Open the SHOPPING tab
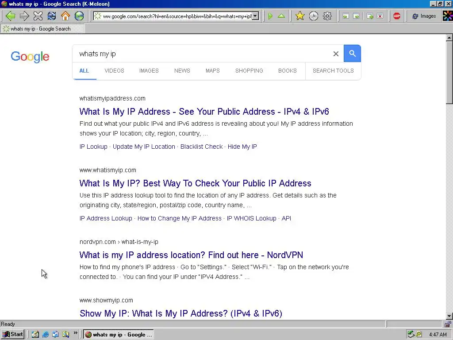453x340 pixels. point(249,71)
